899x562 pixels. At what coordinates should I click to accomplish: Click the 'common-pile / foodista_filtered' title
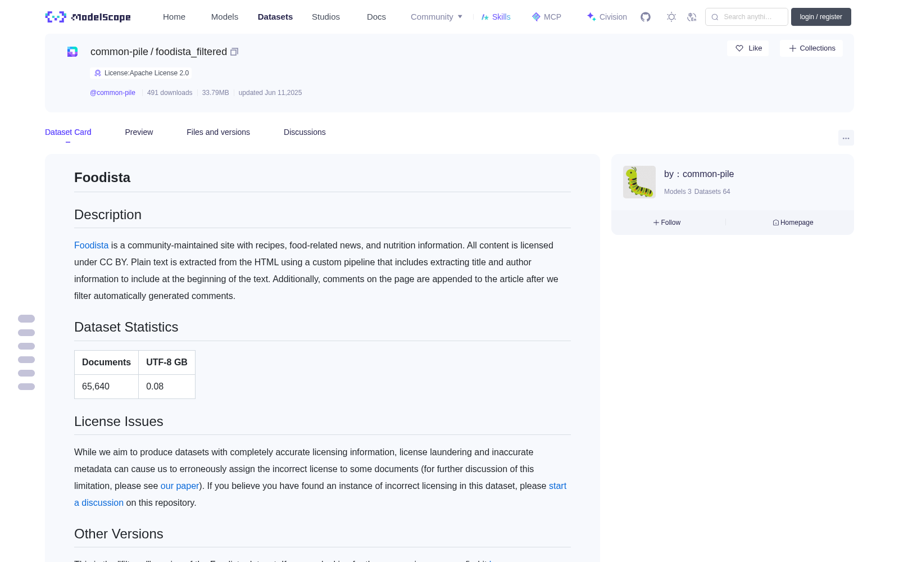158,52
